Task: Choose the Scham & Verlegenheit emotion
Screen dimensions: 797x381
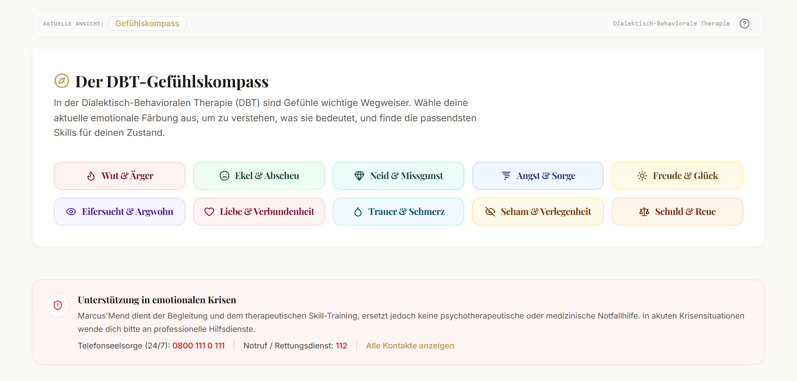Action: tap(538, 212)
